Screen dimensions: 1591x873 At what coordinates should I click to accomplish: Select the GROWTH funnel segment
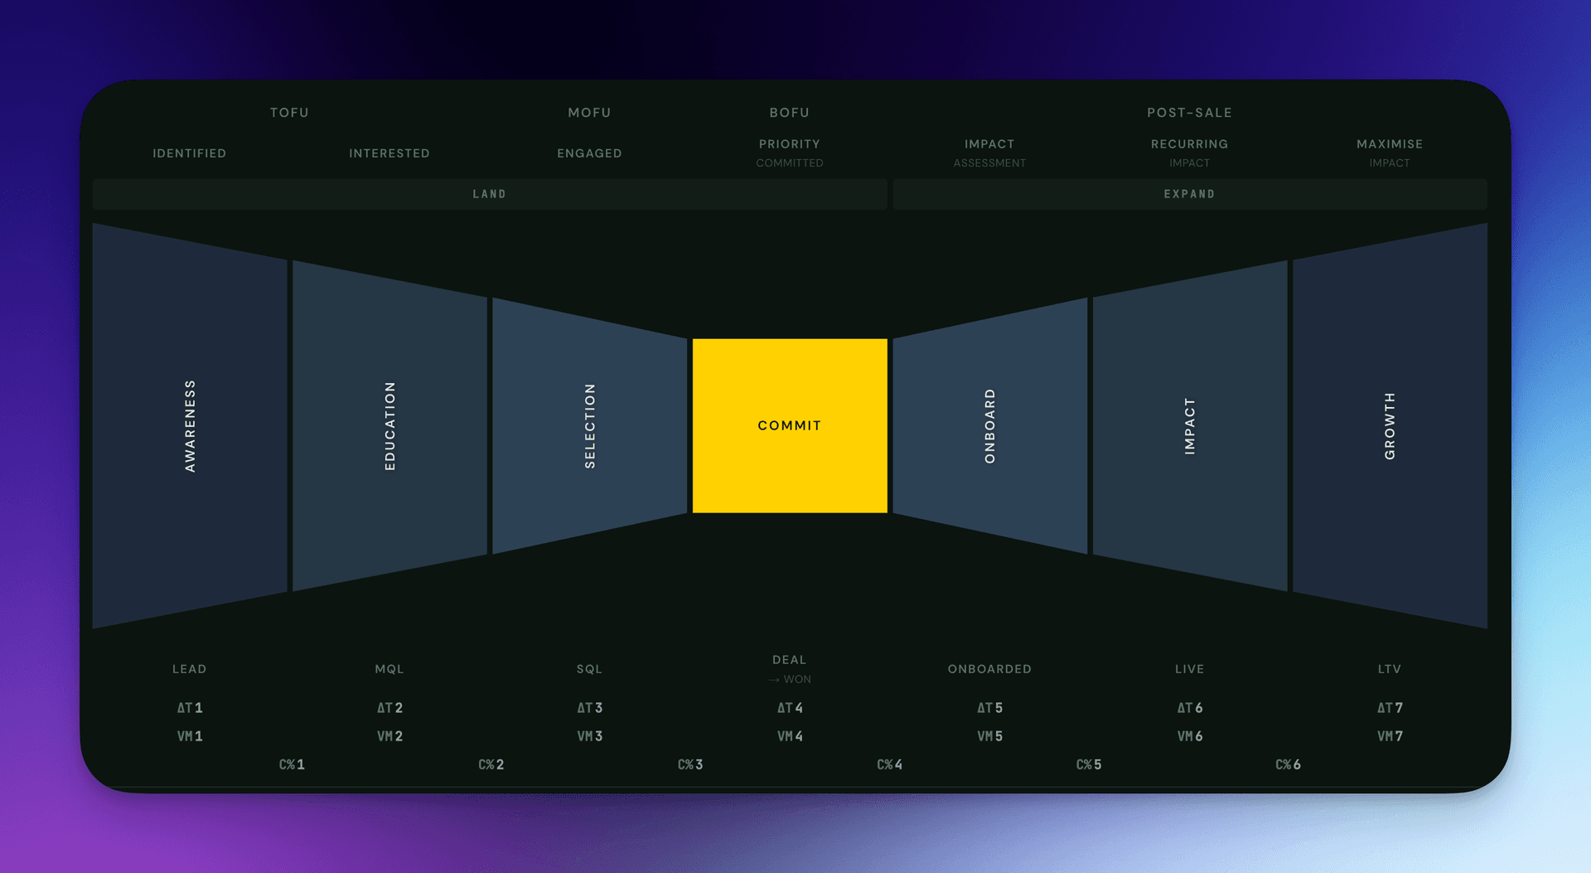tap(1390, 426)
